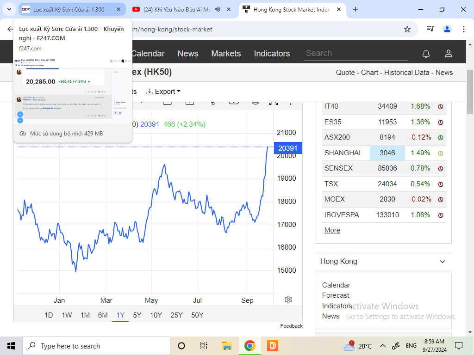Select the 6M chart time range
Viewport: 474px width, 355px height.
103,315
